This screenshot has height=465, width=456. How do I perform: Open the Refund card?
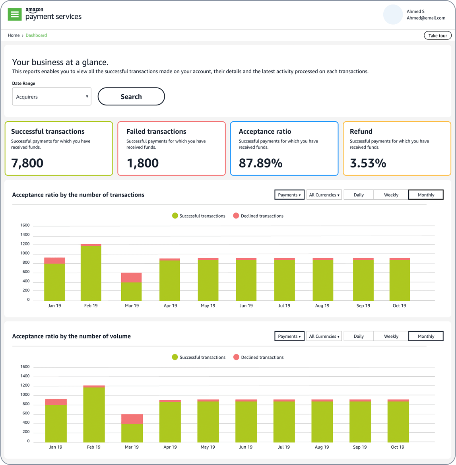(397, 148)
